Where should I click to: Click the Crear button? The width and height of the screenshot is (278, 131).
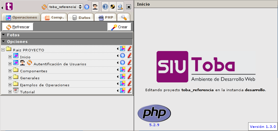coord(119,27)
